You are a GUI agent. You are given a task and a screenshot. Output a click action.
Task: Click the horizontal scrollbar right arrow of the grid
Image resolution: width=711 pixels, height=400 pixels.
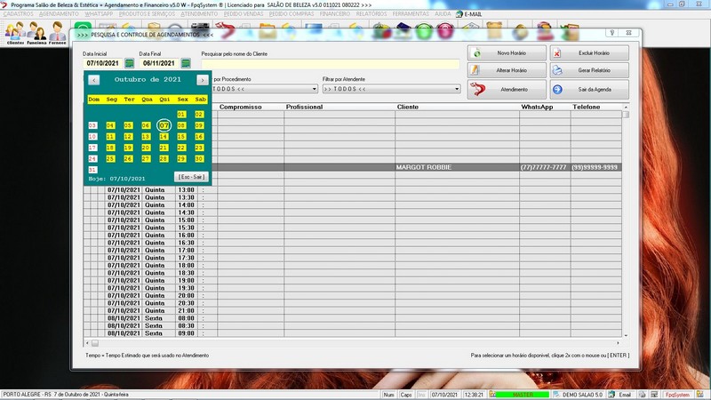pyautogui.click(x=618, y=343)
